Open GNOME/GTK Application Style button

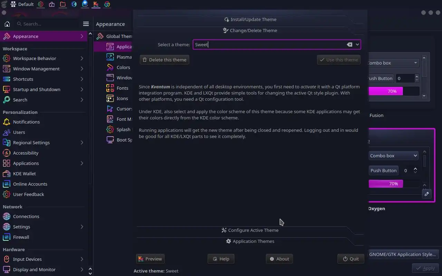(x=403, y=254)
